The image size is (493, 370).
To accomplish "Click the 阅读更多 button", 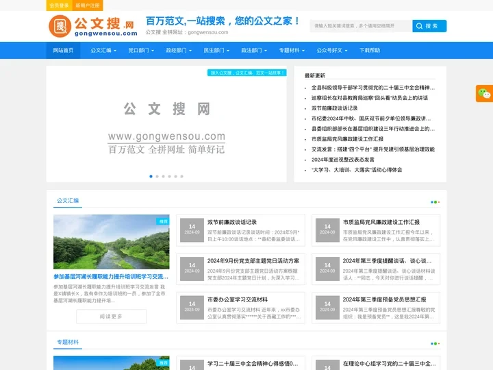I will pos(111,317).
